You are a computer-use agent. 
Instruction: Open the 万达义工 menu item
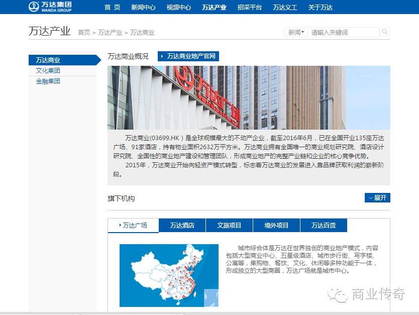(x=285, y=7)
